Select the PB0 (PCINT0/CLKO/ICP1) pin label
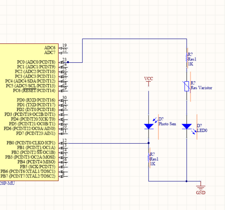225x210 pixels. coord(31,143)
